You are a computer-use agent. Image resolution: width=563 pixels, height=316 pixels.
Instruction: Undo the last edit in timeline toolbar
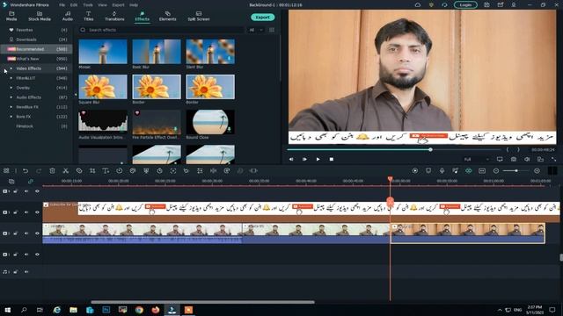[26, 171]
